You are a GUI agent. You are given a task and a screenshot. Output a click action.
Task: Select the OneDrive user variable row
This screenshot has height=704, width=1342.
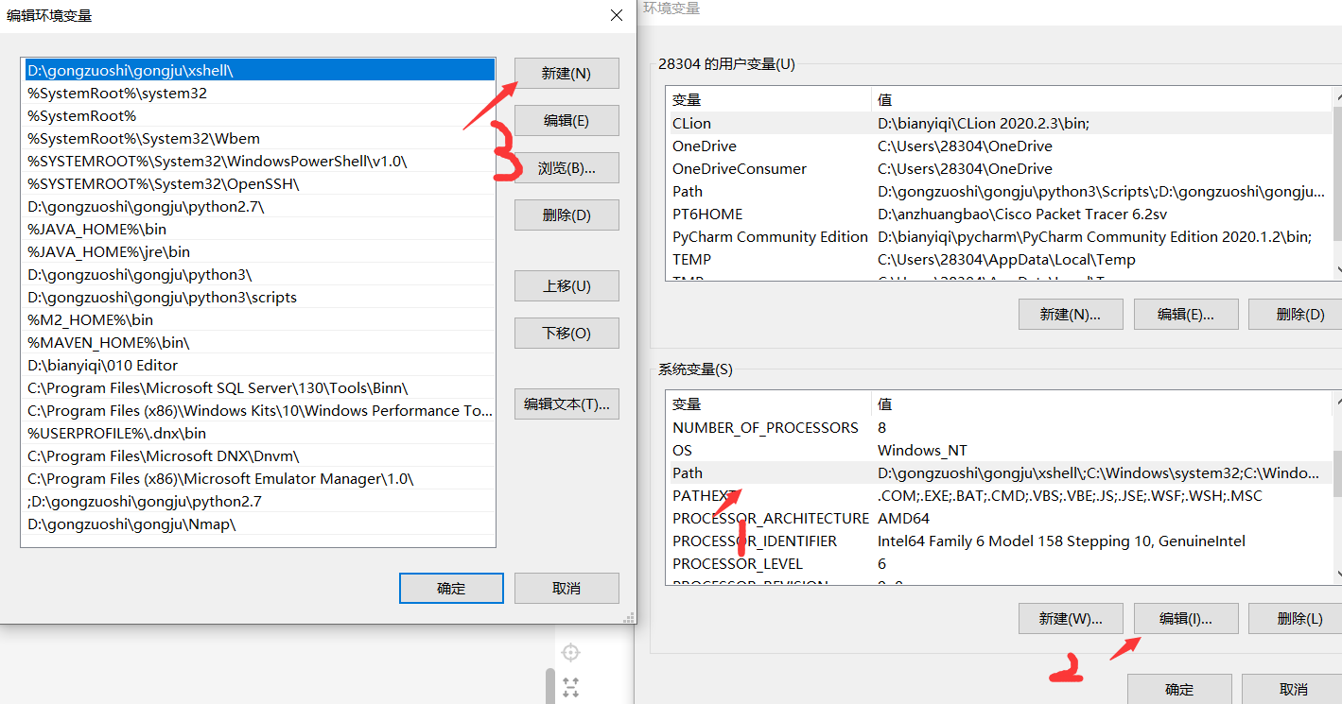coord(999,146)
